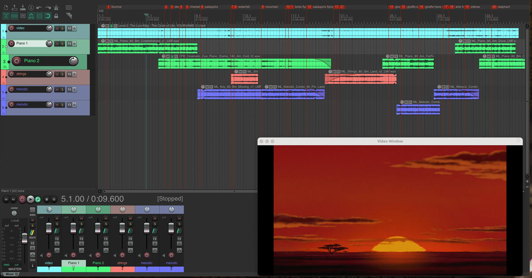Click the transport status text [Stopped]
This screenshot has width=532, height=278.
[x=170, y=199]
